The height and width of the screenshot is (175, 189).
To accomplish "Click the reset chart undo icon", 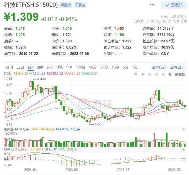I will coord(136,74).
